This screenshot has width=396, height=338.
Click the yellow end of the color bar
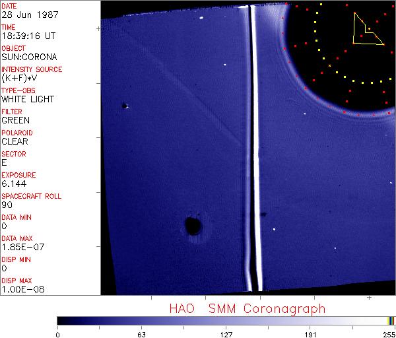pyautogui.click(x=391, y=320)
